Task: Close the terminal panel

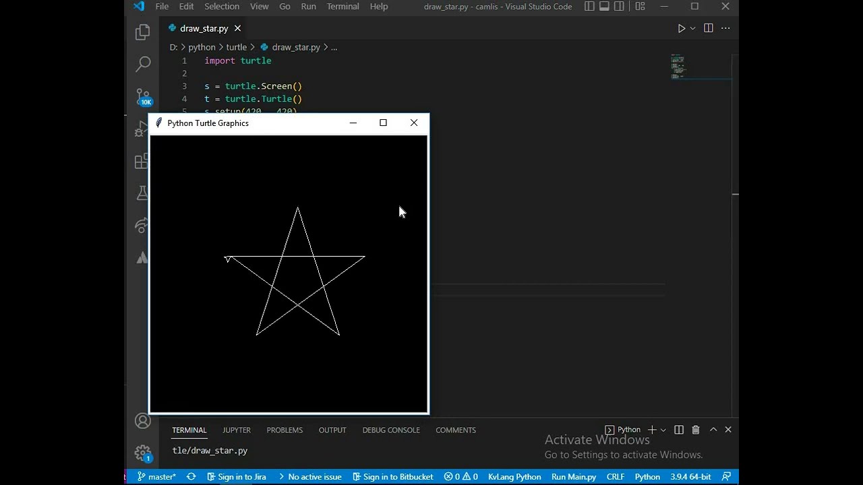Action: click(728, 430)
